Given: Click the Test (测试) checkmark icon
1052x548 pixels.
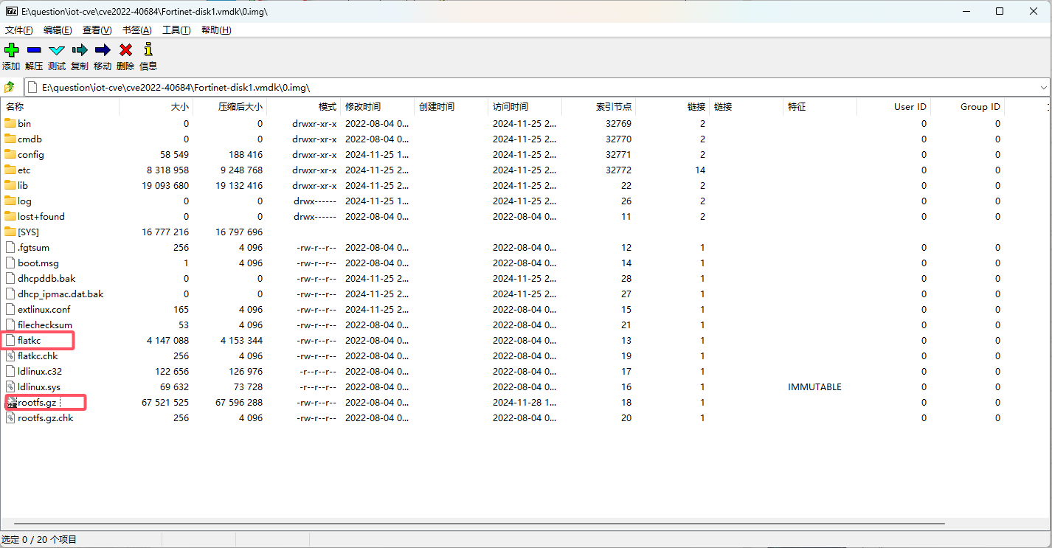Looking at the screenshot, I should pos(57,50).
